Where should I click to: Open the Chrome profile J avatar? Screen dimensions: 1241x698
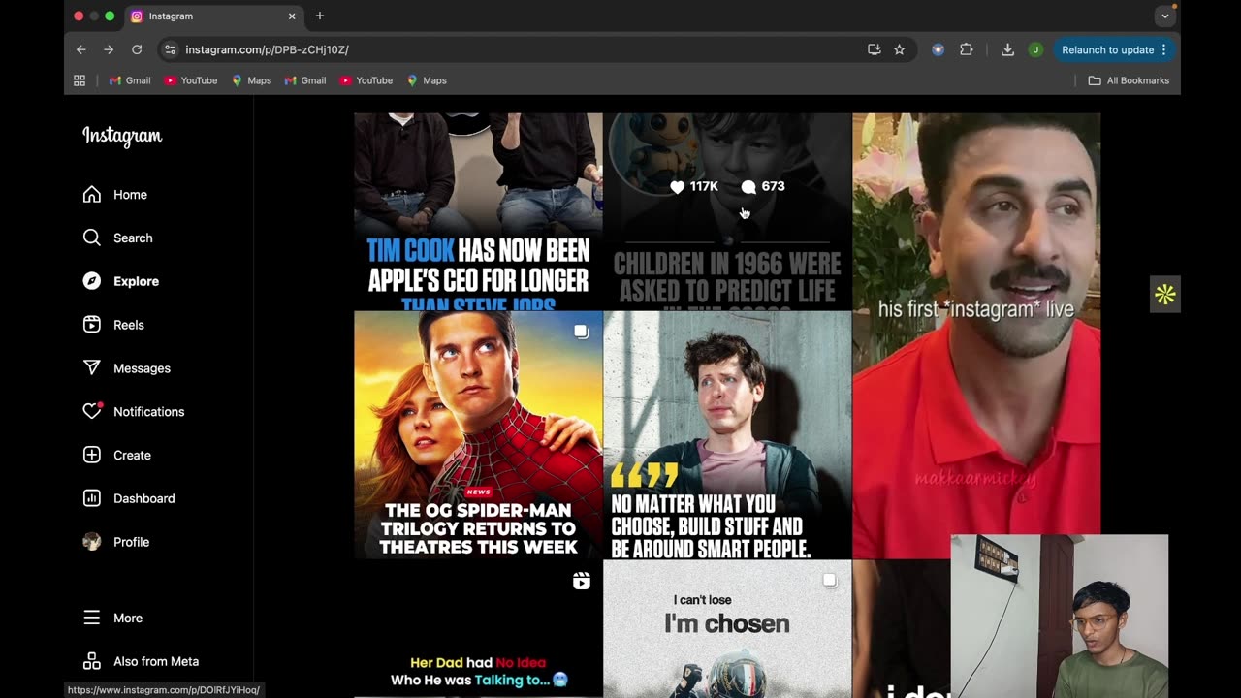(1035, 49)
